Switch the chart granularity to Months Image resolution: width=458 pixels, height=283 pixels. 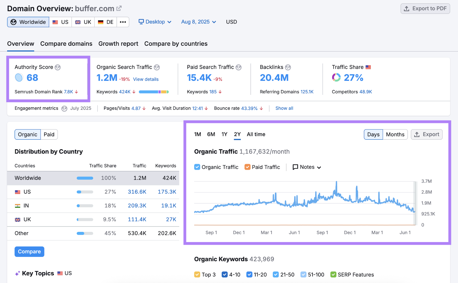[395, 134]
